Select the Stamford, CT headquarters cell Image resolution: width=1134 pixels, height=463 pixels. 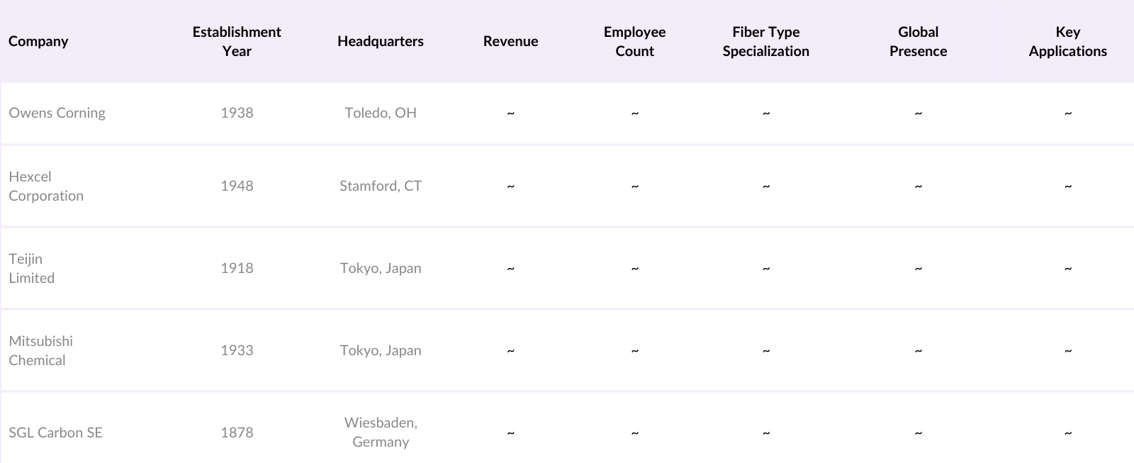point(381,186)
